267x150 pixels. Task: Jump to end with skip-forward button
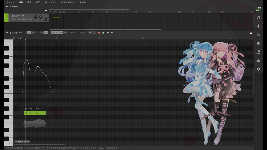[x=112, y=33]
